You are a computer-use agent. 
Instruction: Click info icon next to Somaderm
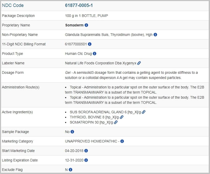tap(86, 25)
